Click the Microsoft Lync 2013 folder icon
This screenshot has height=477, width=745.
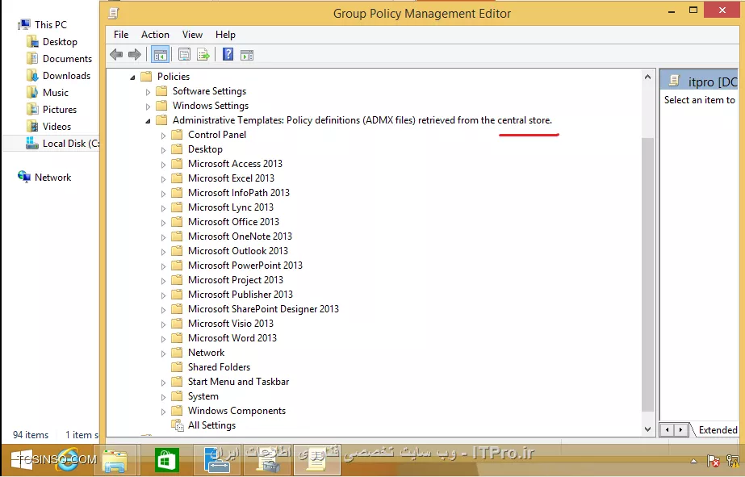pos(177,207)
